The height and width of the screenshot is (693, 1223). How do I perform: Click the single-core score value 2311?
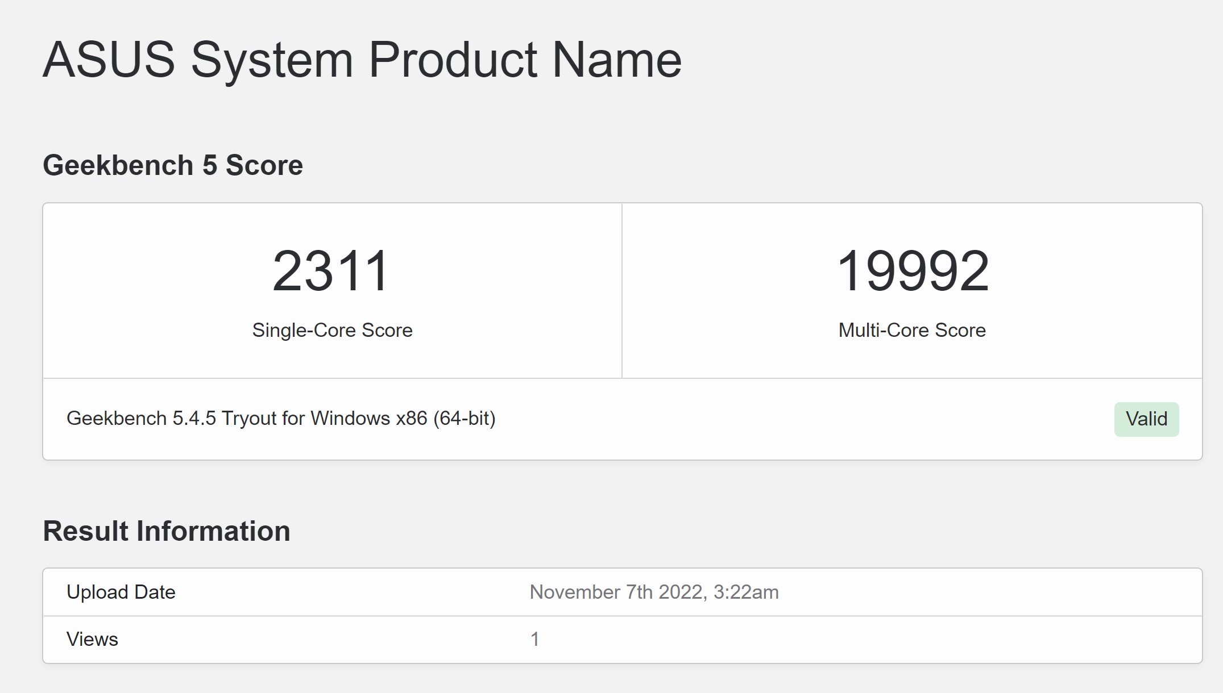[332, 270]
